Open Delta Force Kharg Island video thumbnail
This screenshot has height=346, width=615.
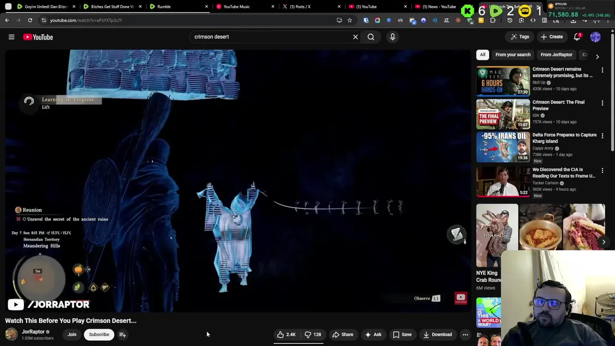503,148
